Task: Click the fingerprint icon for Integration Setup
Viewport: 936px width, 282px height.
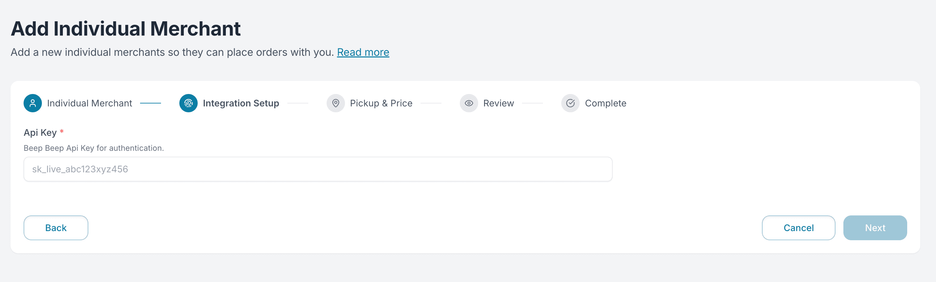Action: 188,103
